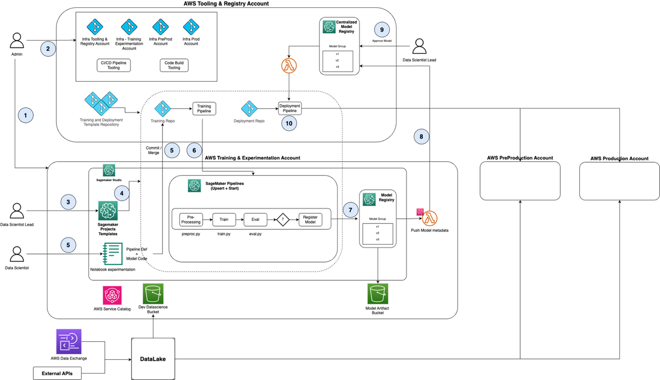Click the AWS Tooling & Registry Account title
The width and height of the screenshot is (660, 380).
point(226,4)
